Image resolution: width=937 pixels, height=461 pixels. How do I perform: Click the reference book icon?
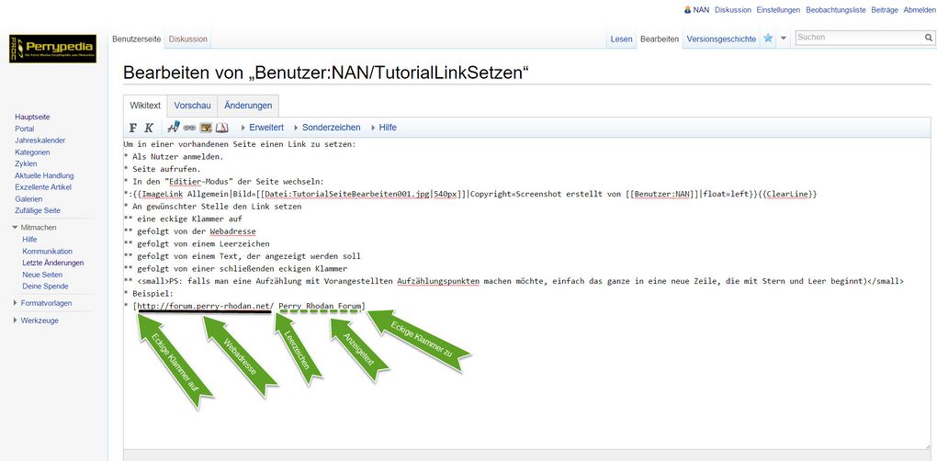(221, 128)
